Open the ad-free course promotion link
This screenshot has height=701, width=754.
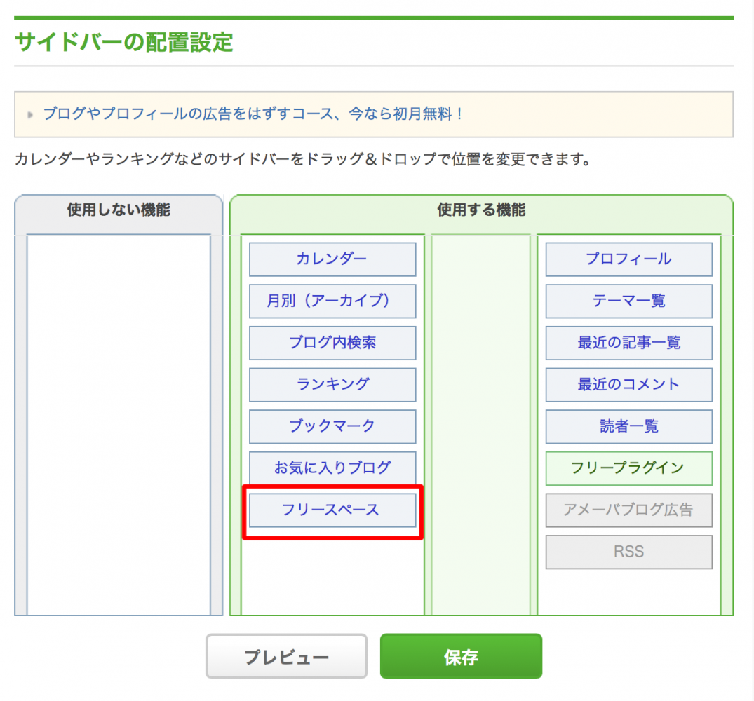click(x=253, y=114)
